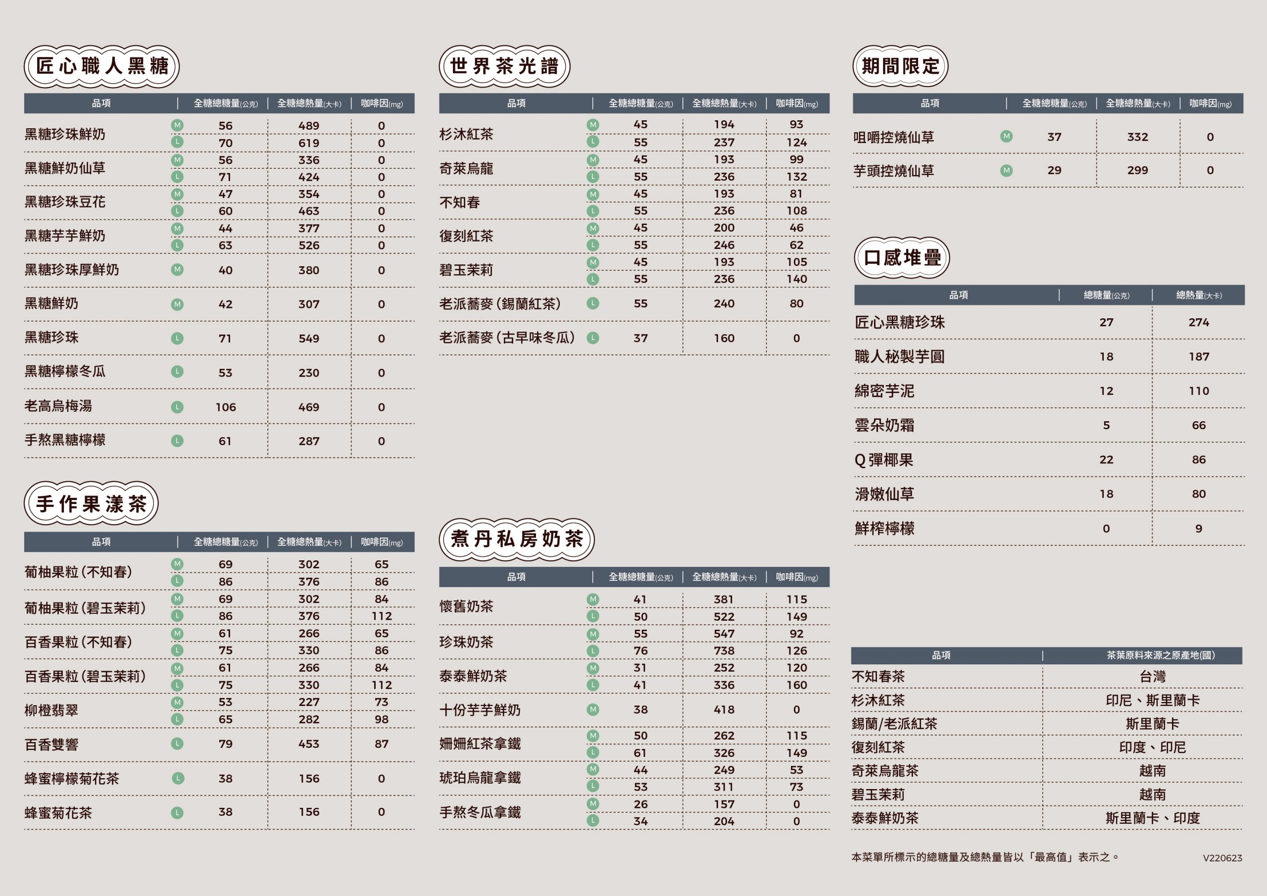
Task: Select the 手作果漾茶 section title
Action: (x=91, y=503)
